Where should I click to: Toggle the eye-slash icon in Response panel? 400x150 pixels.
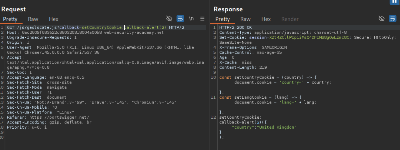pyautogui.click(x=381, y=19)
